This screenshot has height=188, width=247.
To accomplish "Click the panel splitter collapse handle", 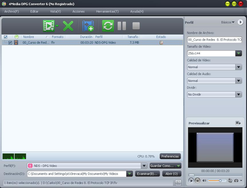I will click(x=184, y=103).
